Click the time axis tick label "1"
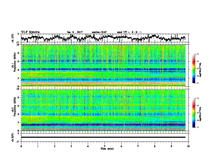 coord(38,146)
